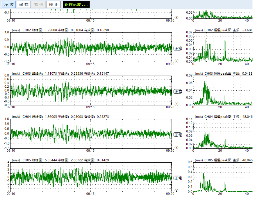The image size is (254, 198).
Task: Focus the CH05 time waveform chart
Action: pos(90,177)
